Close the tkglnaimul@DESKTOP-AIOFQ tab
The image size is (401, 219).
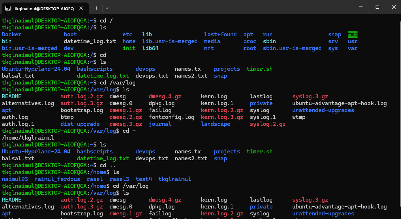[x=81, y=8]
